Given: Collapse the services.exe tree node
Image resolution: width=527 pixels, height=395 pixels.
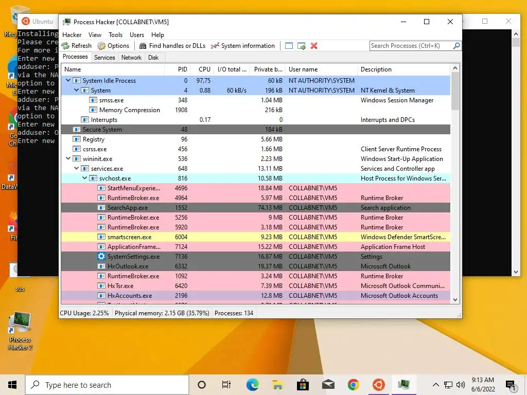Looking at the screenshot, I should click(76, 168).
